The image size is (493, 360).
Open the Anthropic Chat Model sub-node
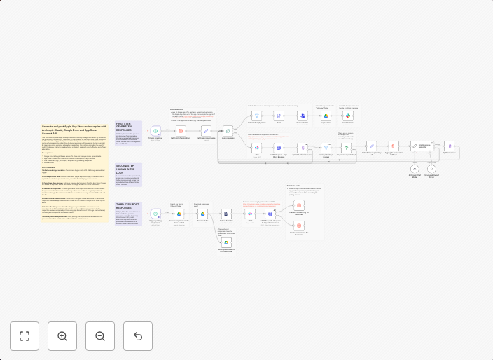pos(415,169)
